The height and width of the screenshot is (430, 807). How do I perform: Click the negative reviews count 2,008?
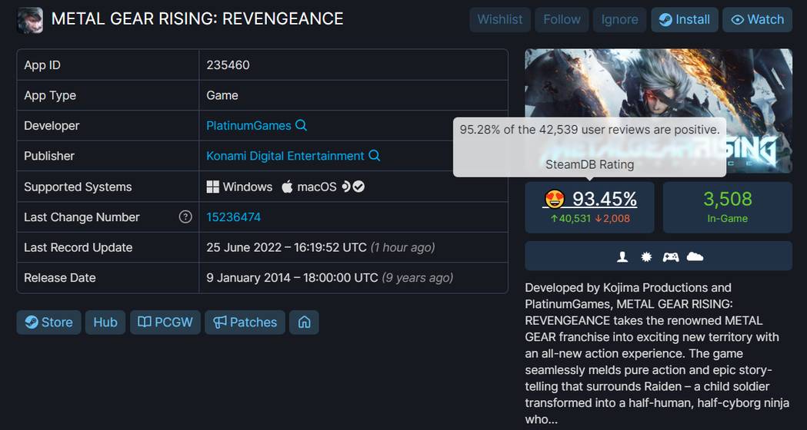[612, 219]
